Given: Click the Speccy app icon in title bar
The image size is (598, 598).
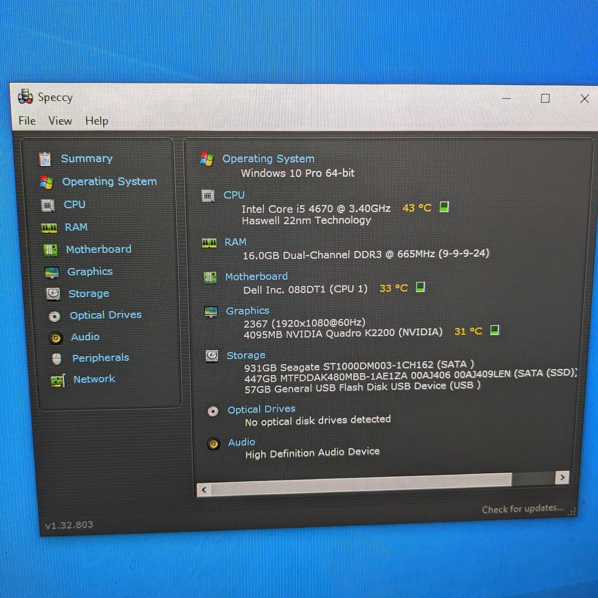Looking at the screenshot, I should (25, 97).
